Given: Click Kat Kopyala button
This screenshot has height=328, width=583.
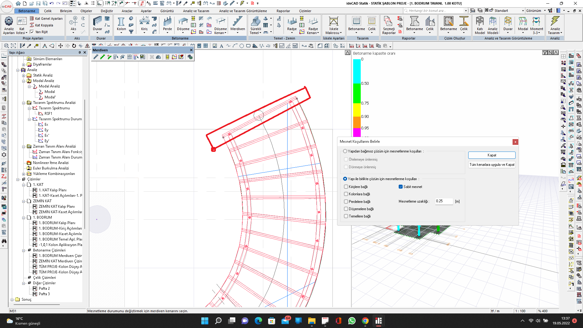Looking at the screenshot, I should tap(41, 25).
